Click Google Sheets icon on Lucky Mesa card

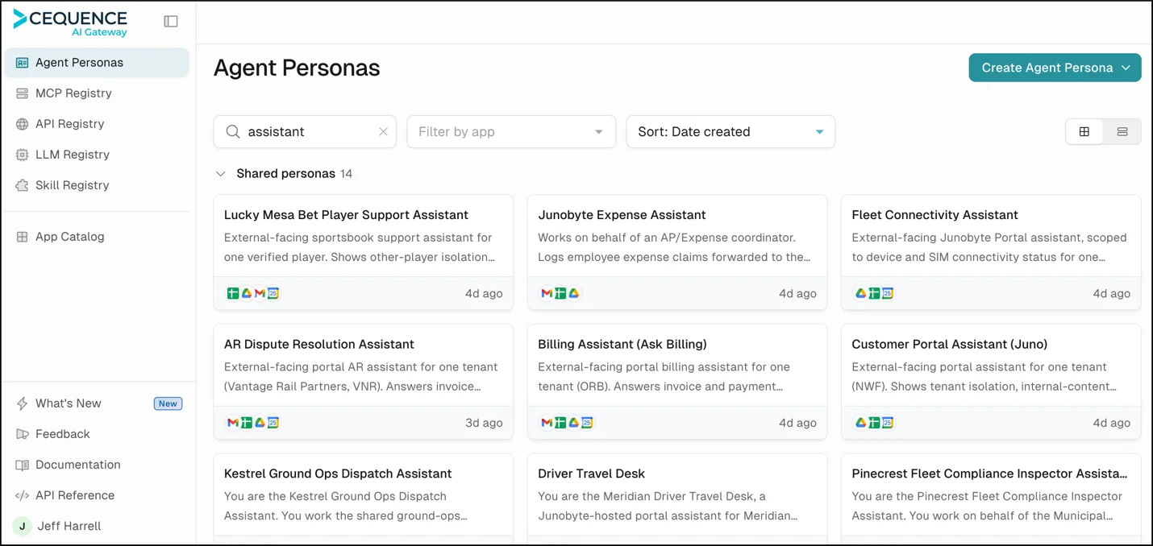click(x=233, y=294)
